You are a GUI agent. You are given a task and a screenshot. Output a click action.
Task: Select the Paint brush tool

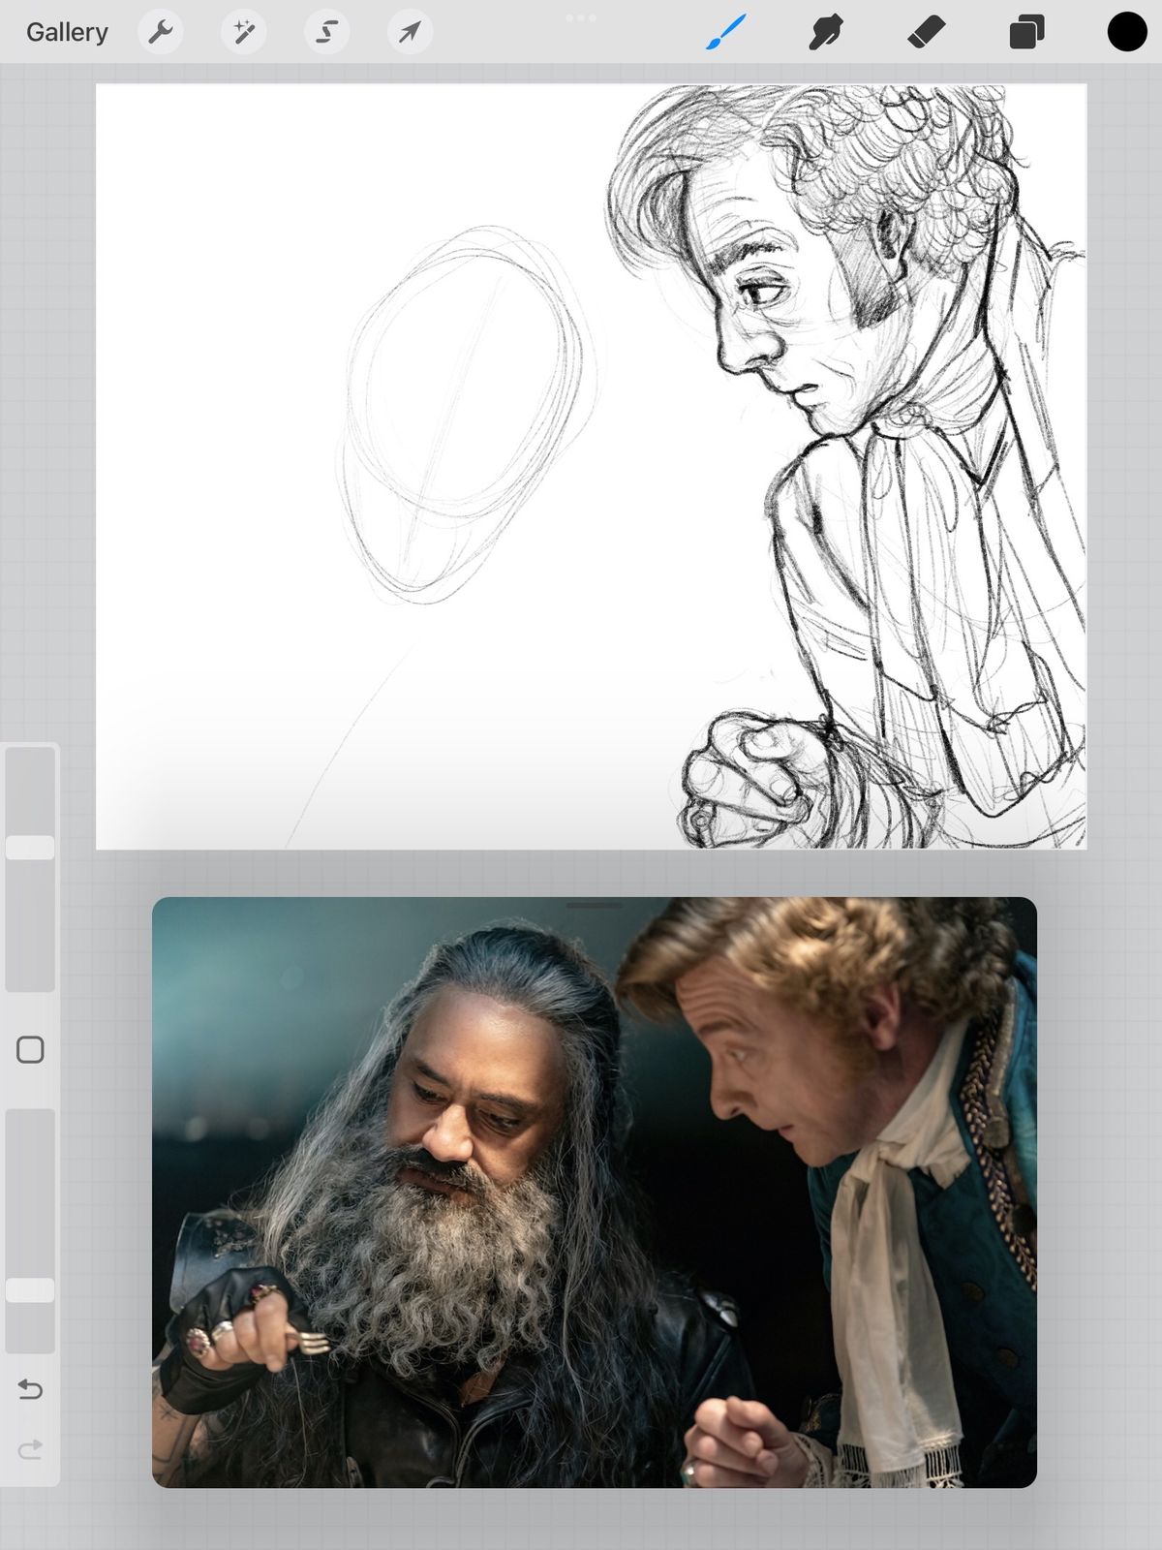click(726, 32)
